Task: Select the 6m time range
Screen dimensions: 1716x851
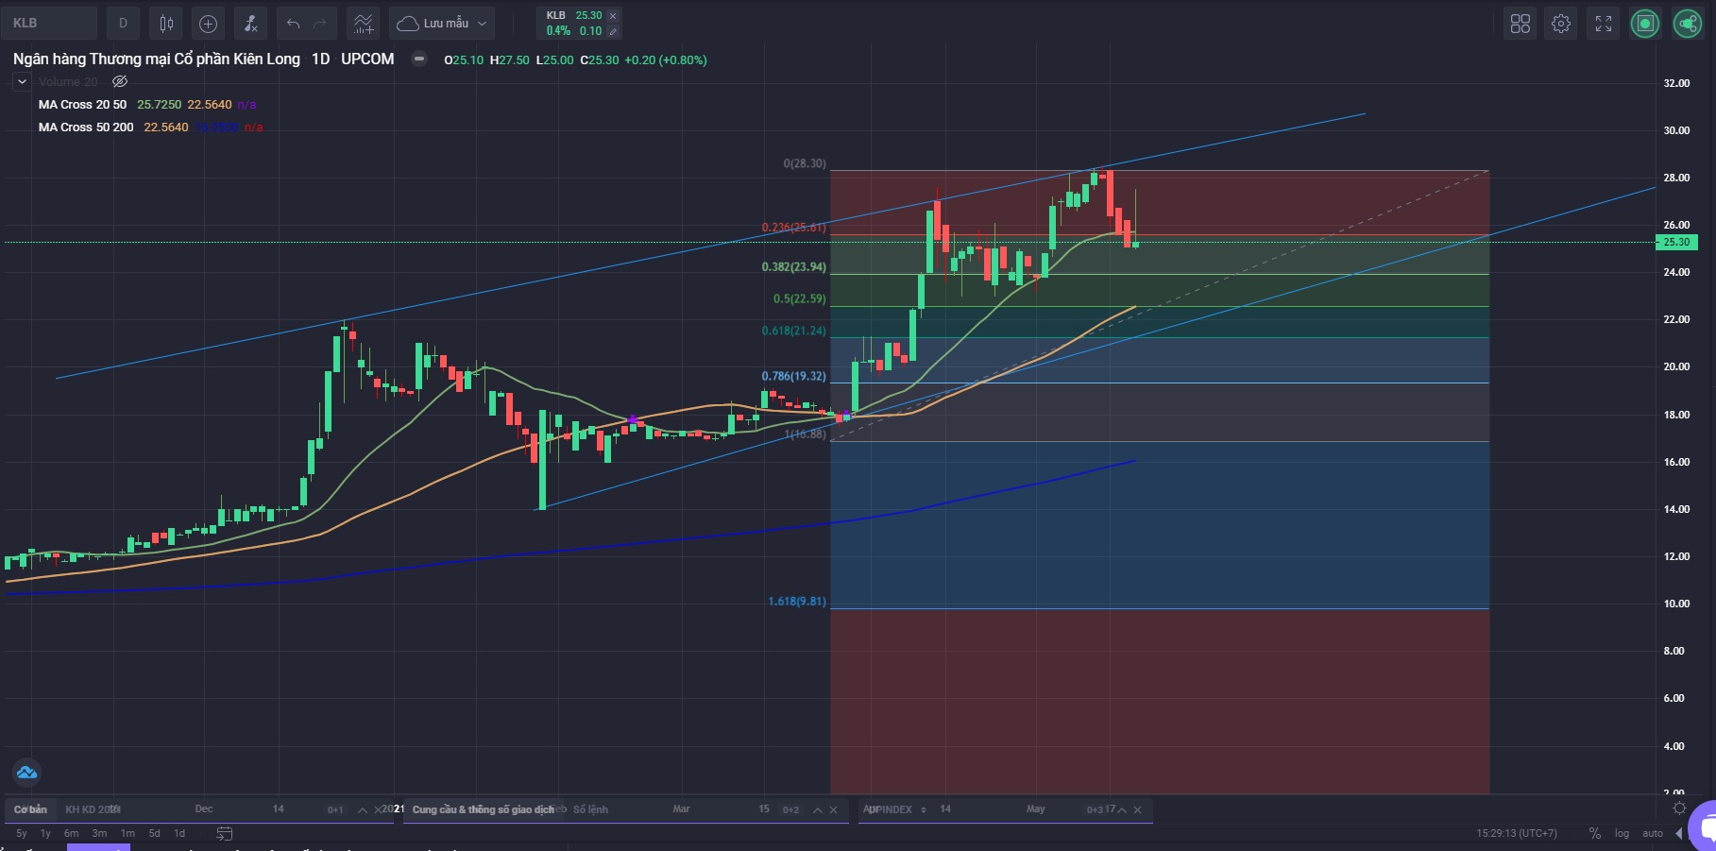Action: point(72,833)
